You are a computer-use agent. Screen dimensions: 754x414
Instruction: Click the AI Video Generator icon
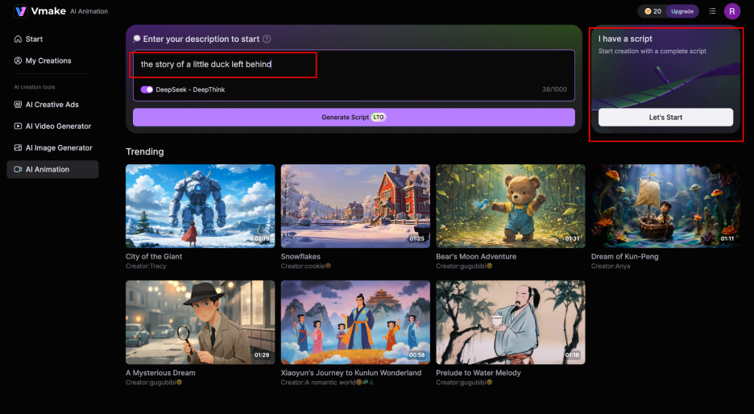pyautogui.click(x=19, y=126)
